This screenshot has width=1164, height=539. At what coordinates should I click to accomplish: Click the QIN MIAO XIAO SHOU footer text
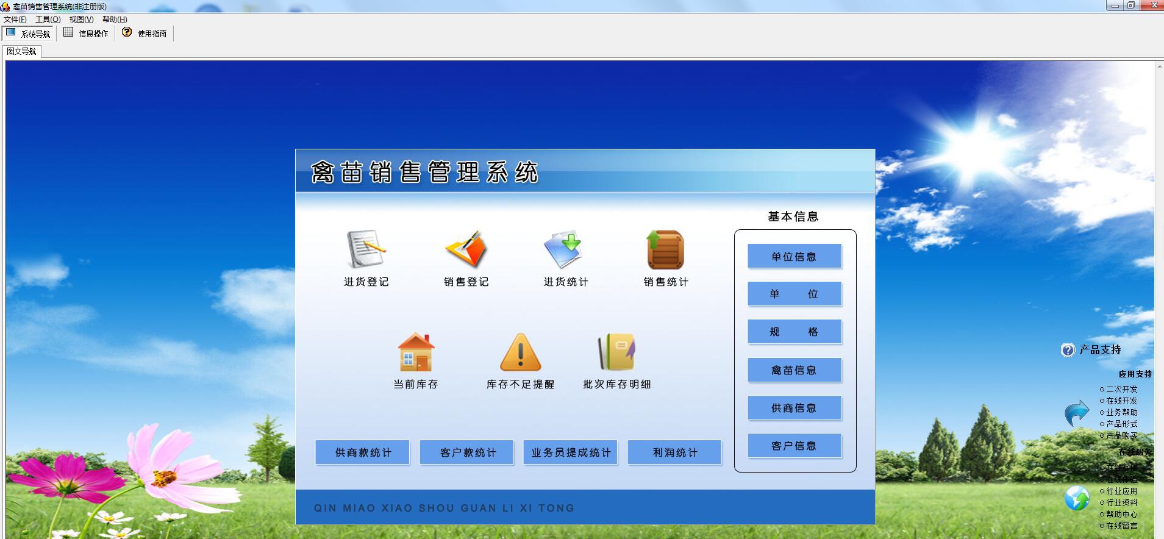[445, 508]
